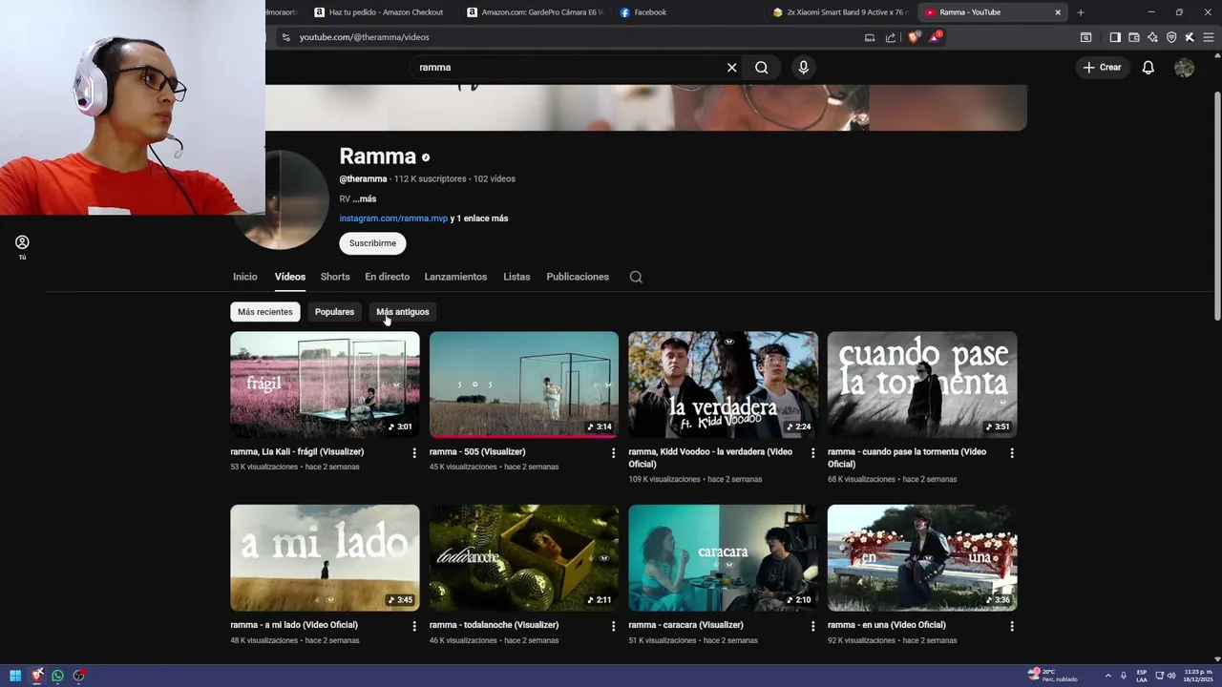Image resolution: width=1222 pixels, height=687 pixels.
Task: Switch to Amazon Checkout tab
Action: click(384, 12)
